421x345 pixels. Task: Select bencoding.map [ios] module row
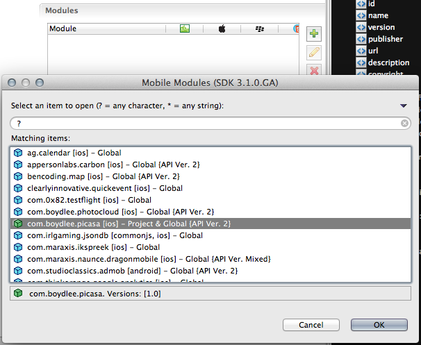pos(210,176)
